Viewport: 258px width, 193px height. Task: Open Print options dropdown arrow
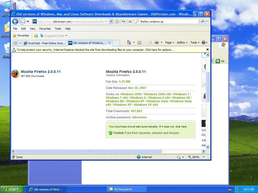click(x=162, y=42)
